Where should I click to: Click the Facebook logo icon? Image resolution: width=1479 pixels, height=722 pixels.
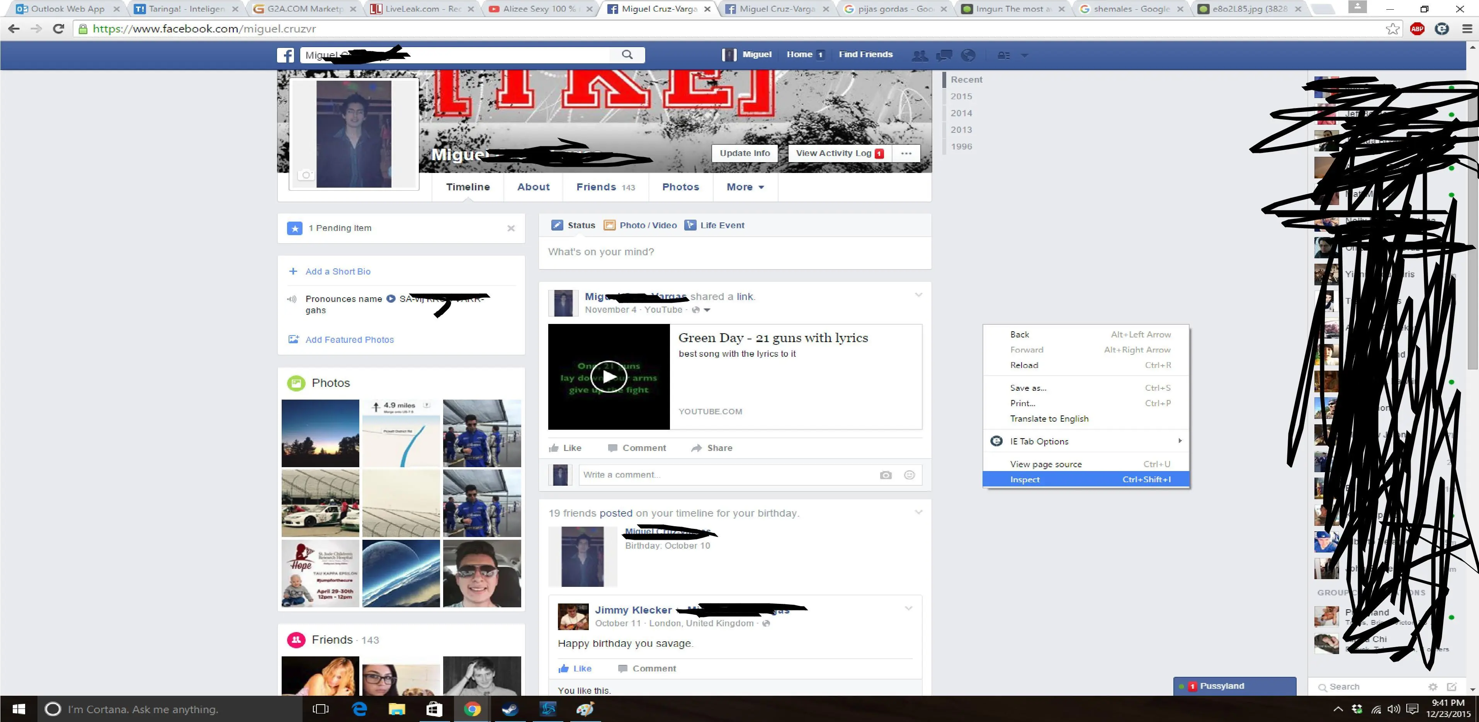pos(286,55)
